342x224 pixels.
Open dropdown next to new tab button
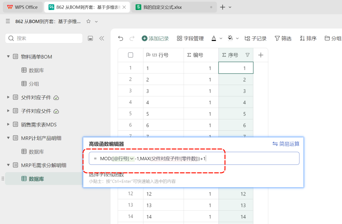coord(230,7)
